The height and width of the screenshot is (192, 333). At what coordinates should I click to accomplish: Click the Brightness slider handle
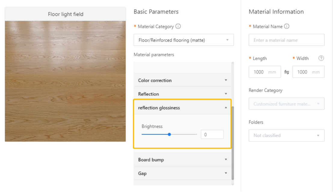click(x=169, y=135)
